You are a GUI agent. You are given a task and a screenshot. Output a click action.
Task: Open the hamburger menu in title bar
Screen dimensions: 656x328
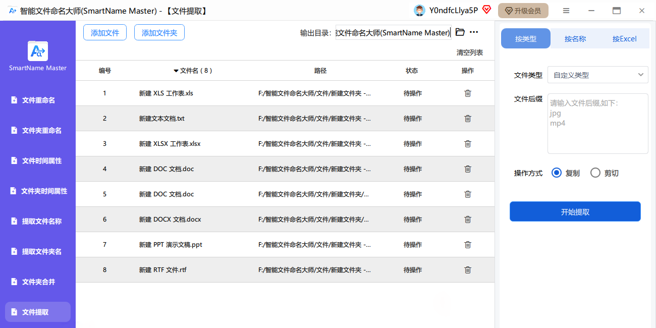(566, 11)
